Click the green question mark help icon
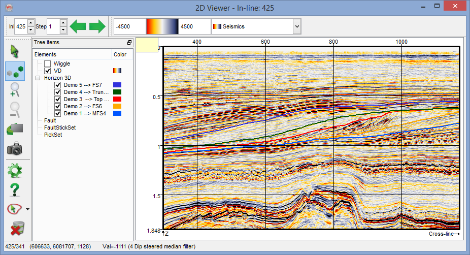 click(15, 189)
